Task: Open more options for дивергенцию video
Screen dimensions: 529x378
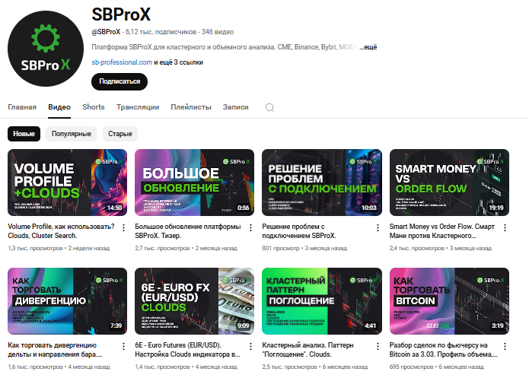Action: [x=123, y=346]
